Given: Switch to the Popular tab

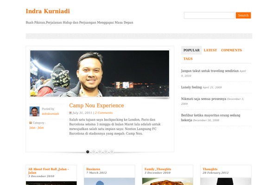Looking at the screenshot, I should point(191,50).
